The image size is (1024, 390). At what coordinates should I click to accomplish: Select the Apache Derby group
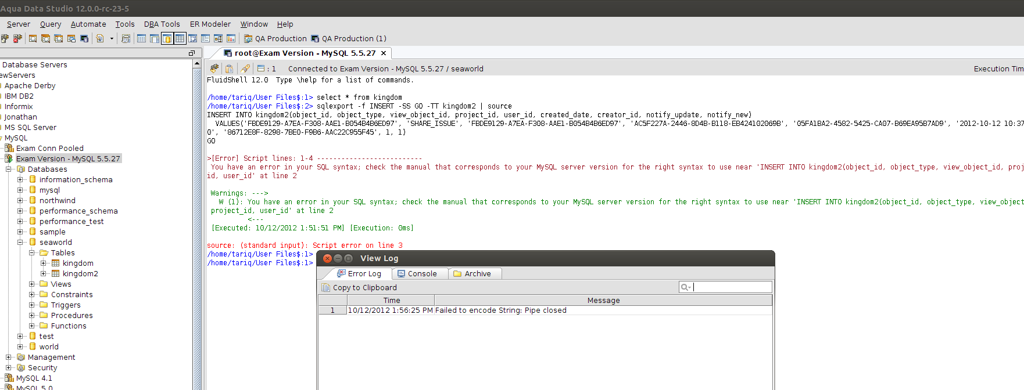tap(30, 85)
